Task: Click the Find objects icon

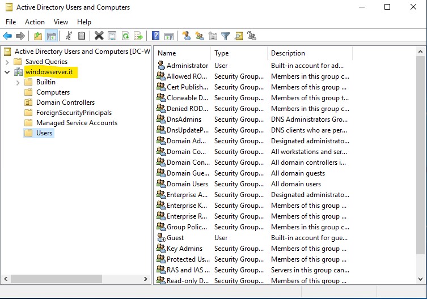Action: coord(239,36)
